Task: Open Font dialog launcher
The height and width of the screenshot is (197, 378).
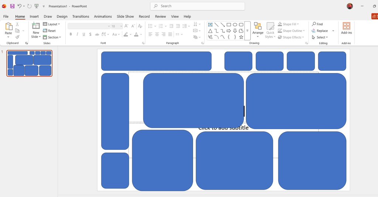Action: pyautogui.click(x=143, y=43)
